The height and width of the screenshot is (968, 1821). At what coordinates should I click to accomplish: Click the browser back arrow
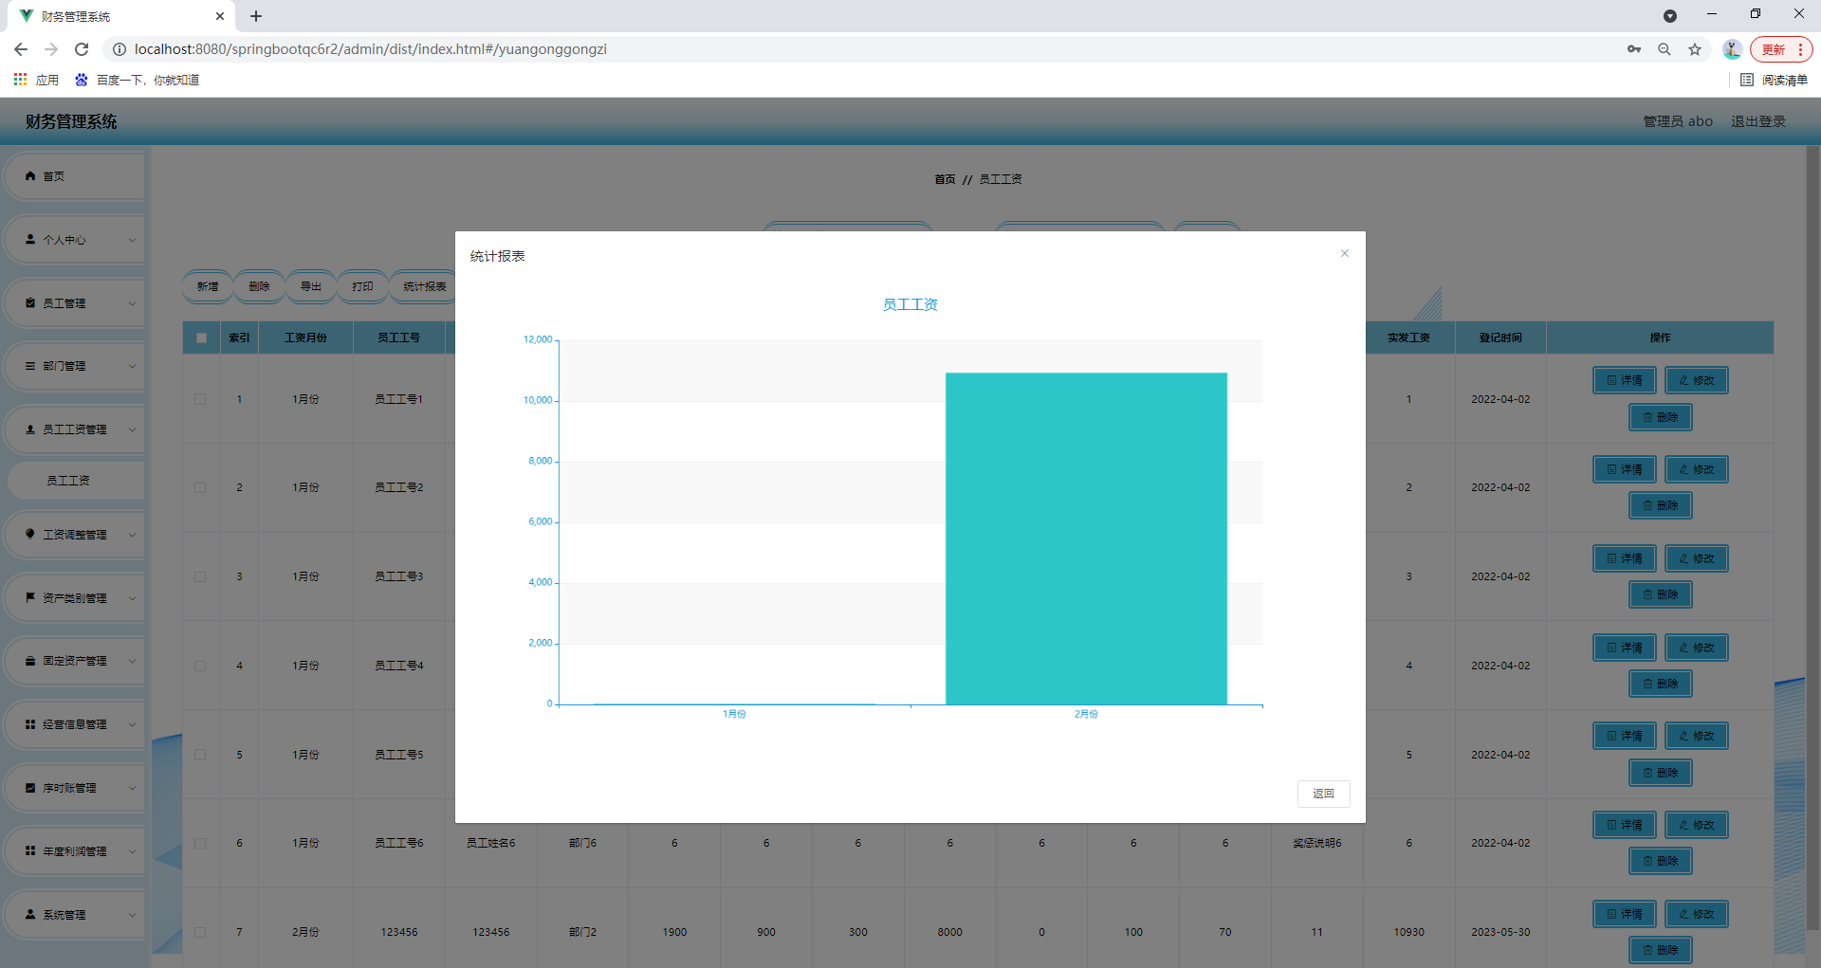click(21, 49)
